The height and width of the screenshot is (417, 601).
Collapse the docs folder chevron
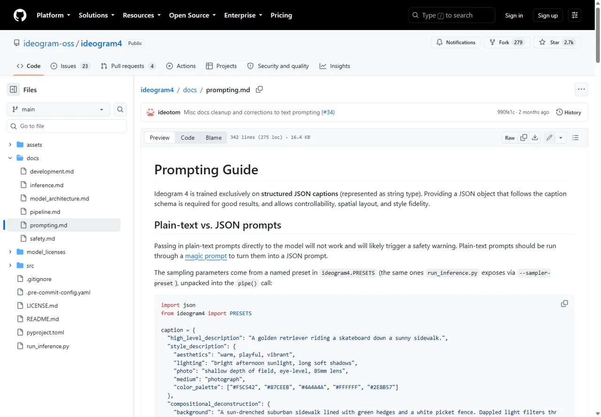click(x=10, y=158)
